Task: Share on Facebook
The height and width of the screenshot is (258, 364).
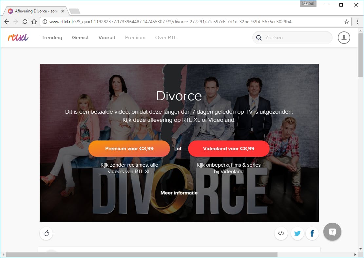Action: pyautogui.click(x=312, y=233)
